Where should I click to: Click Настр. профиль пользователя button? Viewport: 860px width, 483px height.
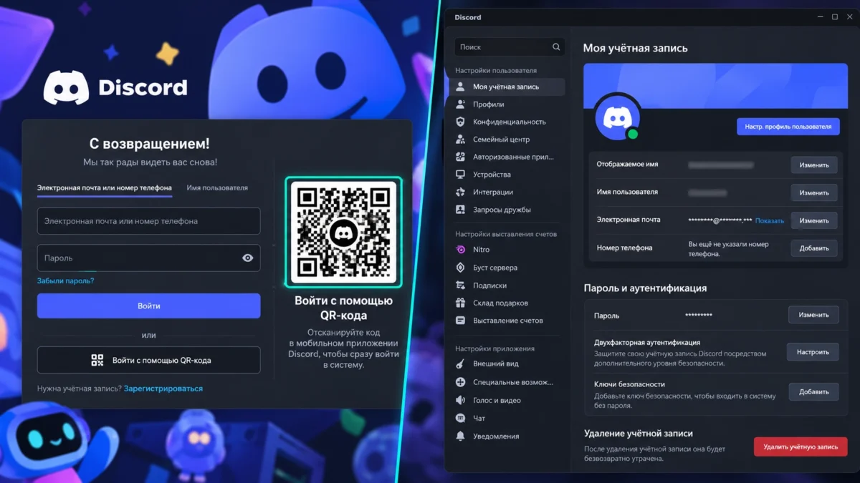click(788, 127)
